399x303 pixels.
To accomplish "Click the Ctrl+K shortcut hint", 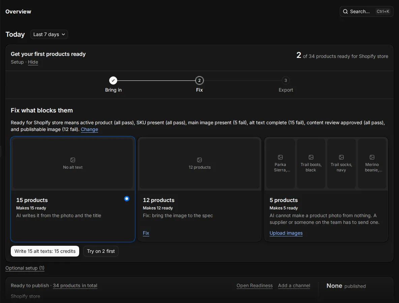I will (383, 11).
